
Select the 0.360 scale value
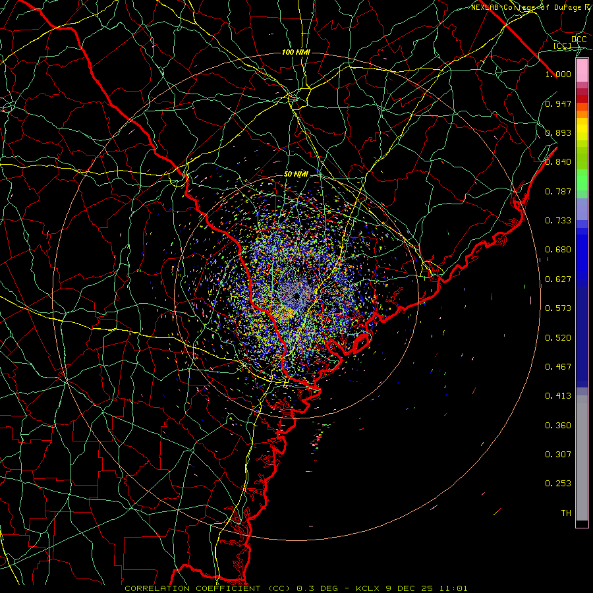coord(558,426)
